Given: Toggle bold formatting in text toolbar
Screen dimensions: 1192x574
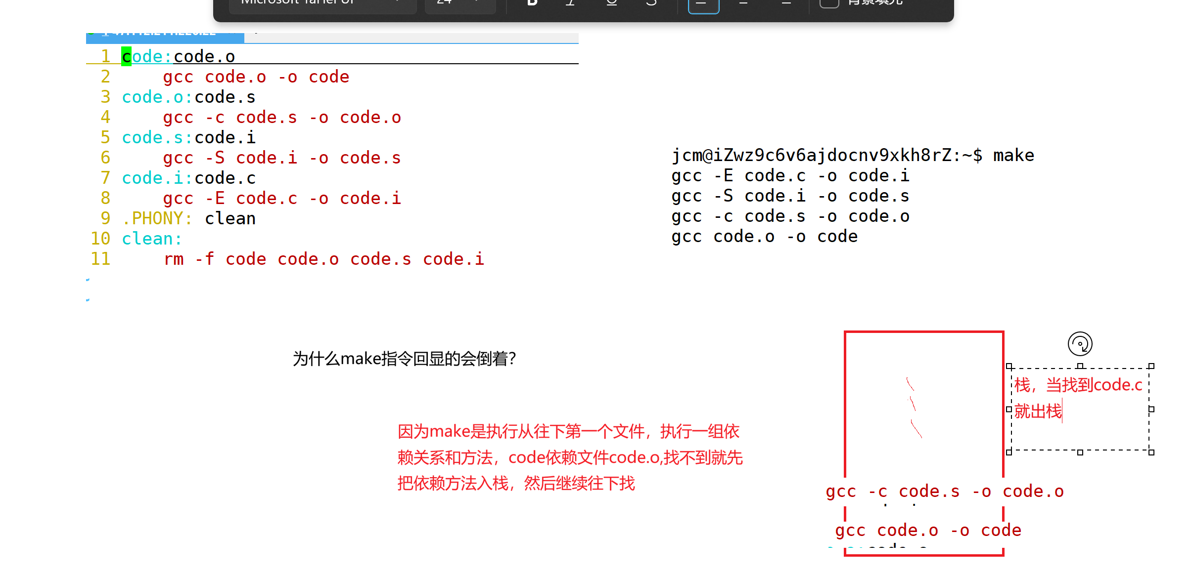Looking at the screenshot, I should click(532, 3).
